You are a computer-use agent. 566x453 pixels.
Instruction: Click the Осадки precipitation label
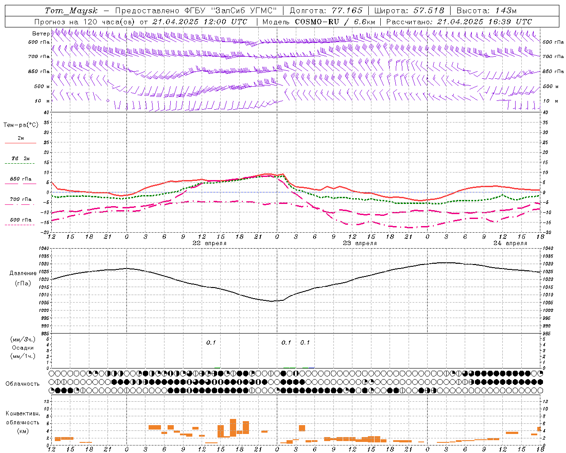click(x=23, y=348)
